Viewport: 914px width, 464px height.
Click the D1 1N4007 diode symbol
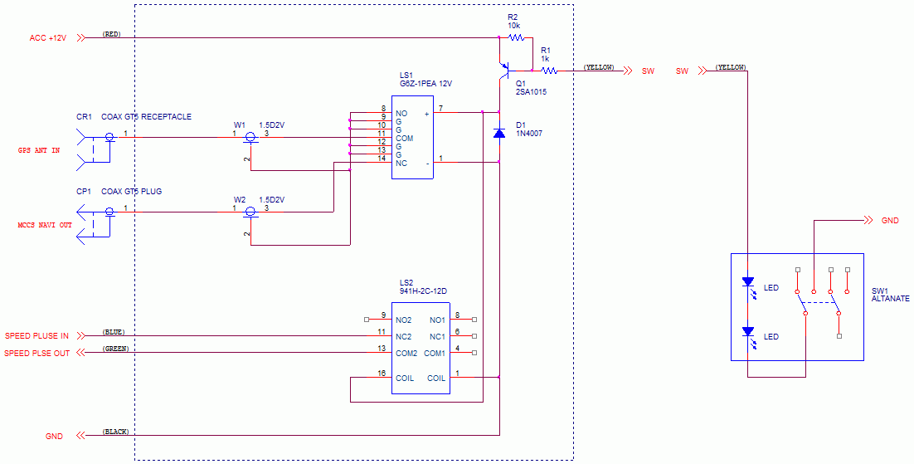click(x=498, y=133)
